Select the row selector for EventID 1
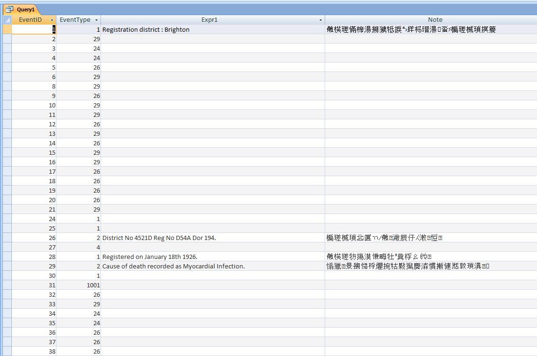The image size is (537, 356). click(7, 29)
